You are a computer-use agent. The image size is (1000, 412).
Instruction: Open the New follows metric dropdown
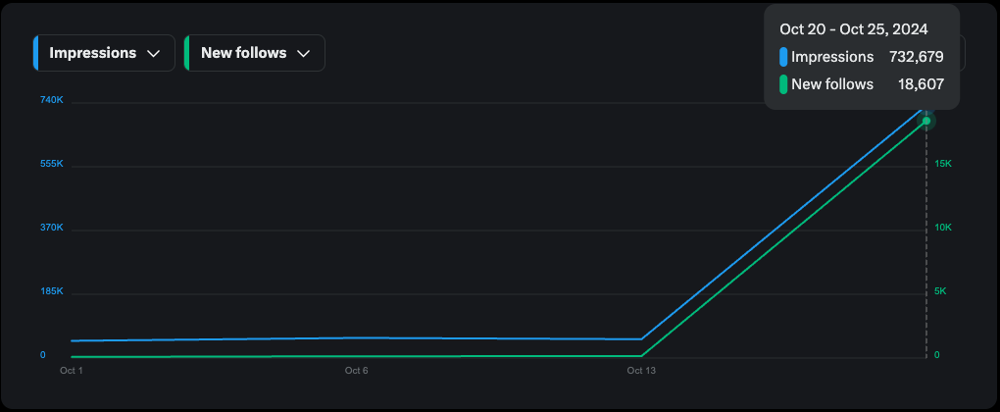click(255, 53)
